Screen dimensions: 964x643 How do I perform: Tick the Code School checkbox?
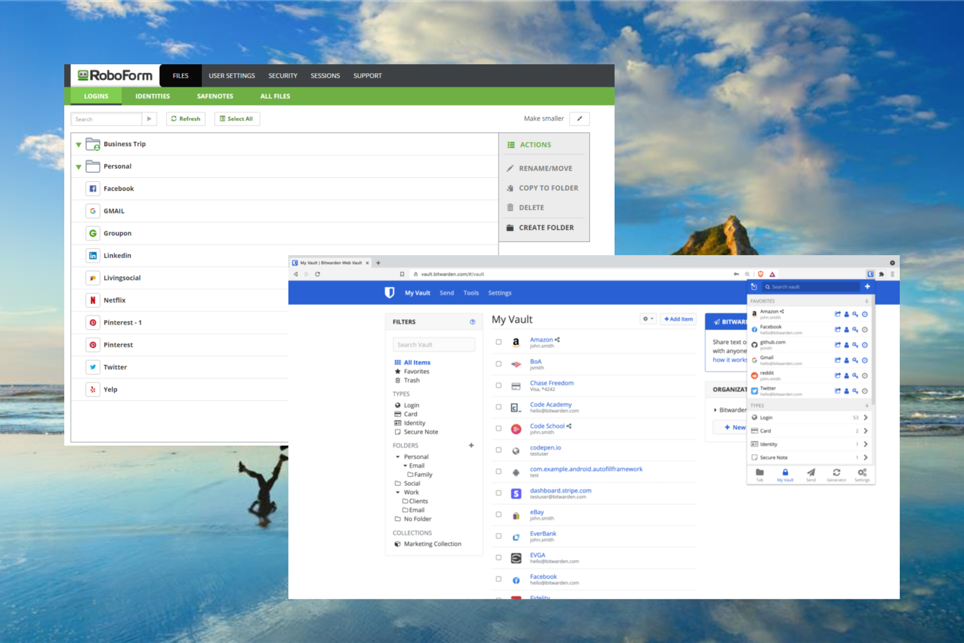(x=499, y=428)
